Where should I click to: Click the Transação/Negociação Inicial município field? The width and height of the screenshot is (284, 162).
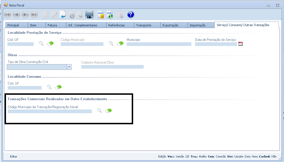pos(50,111)
